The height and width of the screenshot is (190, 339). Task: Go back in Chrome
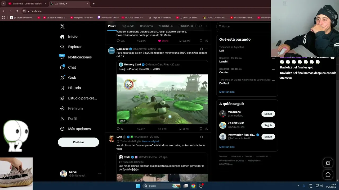(4, 11)
